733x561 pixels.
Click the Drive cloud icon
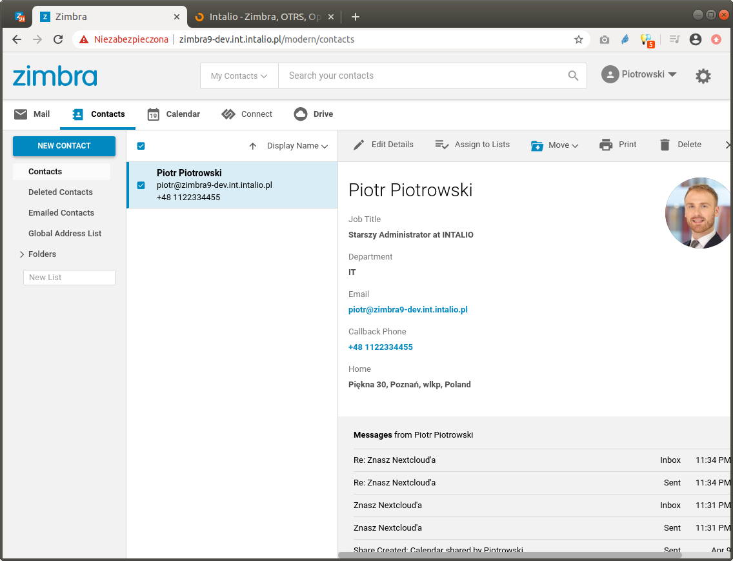pos(301,114)
